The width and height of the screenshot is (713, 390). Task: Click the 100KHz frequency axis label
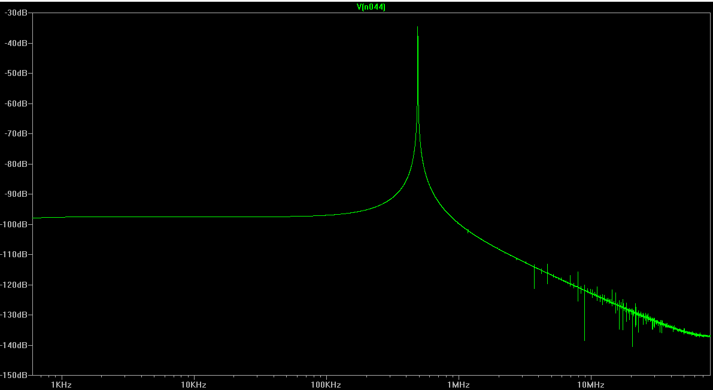(326, 385)
